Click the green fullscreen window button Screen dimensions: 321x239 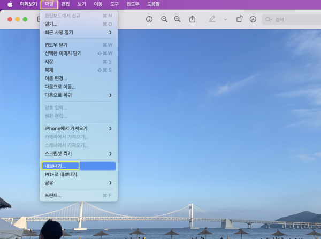click(x=25, y=19)
